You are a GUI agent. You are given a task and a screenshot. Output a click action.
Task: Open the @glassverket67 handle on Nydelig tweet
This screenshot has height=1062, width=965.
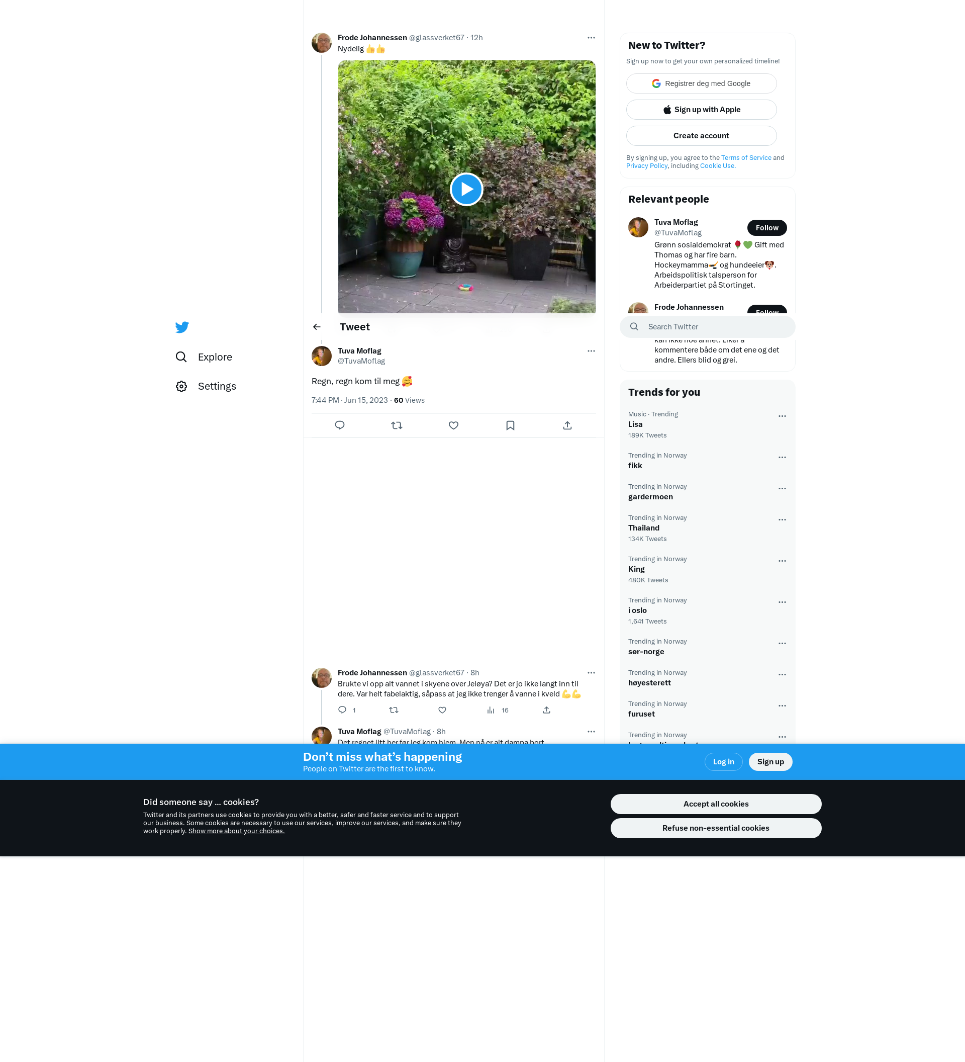pyautogui.click(x=436, y=38)
